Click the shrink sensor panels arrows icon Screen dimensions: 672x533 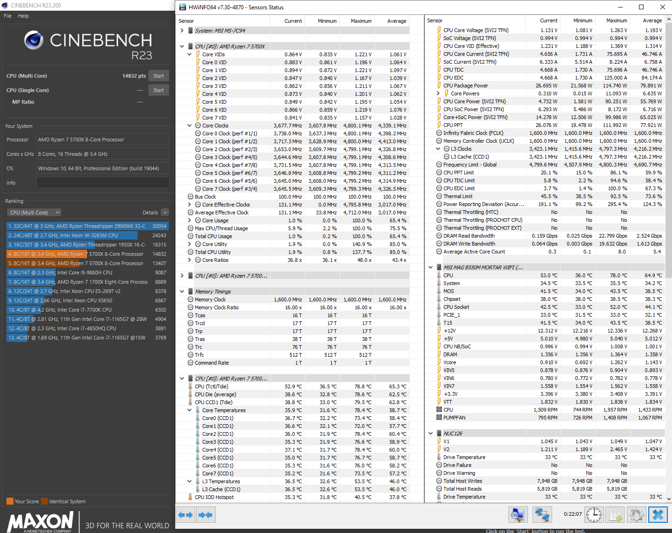205,515
